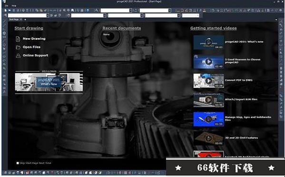Switch to the Start Page tab
Screen dimensions: 285x177
coord(14,20)
